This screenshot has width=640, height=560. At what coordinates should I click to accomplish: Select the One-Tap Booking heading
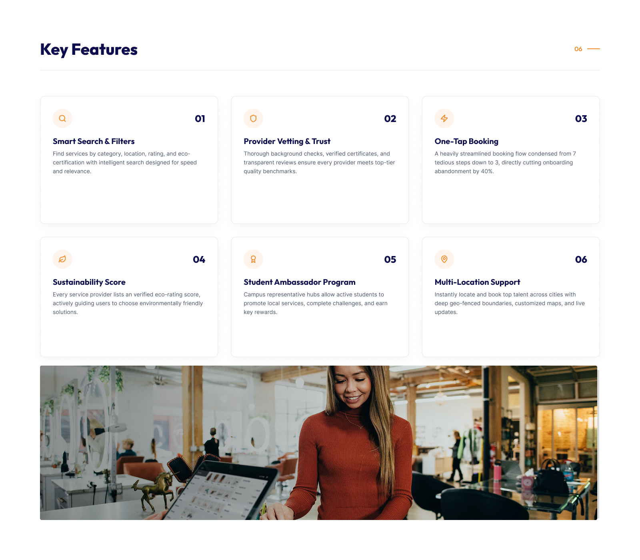pyautogui.click(x=466, y=141)
